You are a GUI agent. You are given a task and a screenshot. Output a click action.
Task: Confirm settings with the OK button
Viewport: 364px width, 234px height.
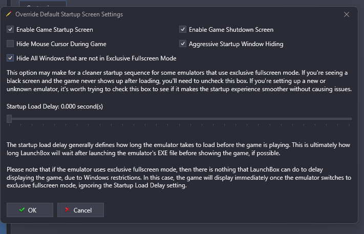30,210
